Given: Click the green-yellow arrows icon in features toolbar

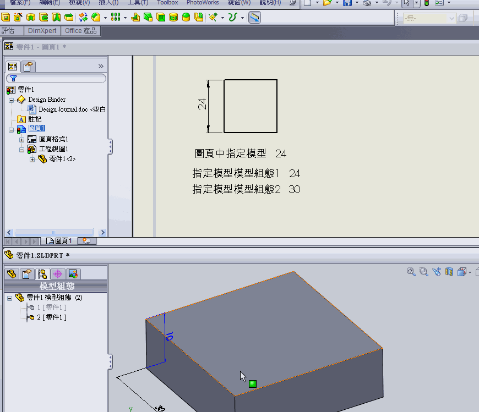Looking at the screenshot, I should tap(83, 18).
